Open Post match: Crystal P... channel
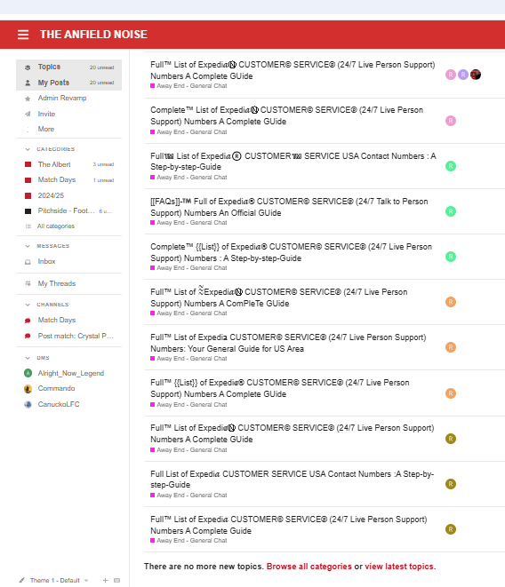 (x=76, y=336)
